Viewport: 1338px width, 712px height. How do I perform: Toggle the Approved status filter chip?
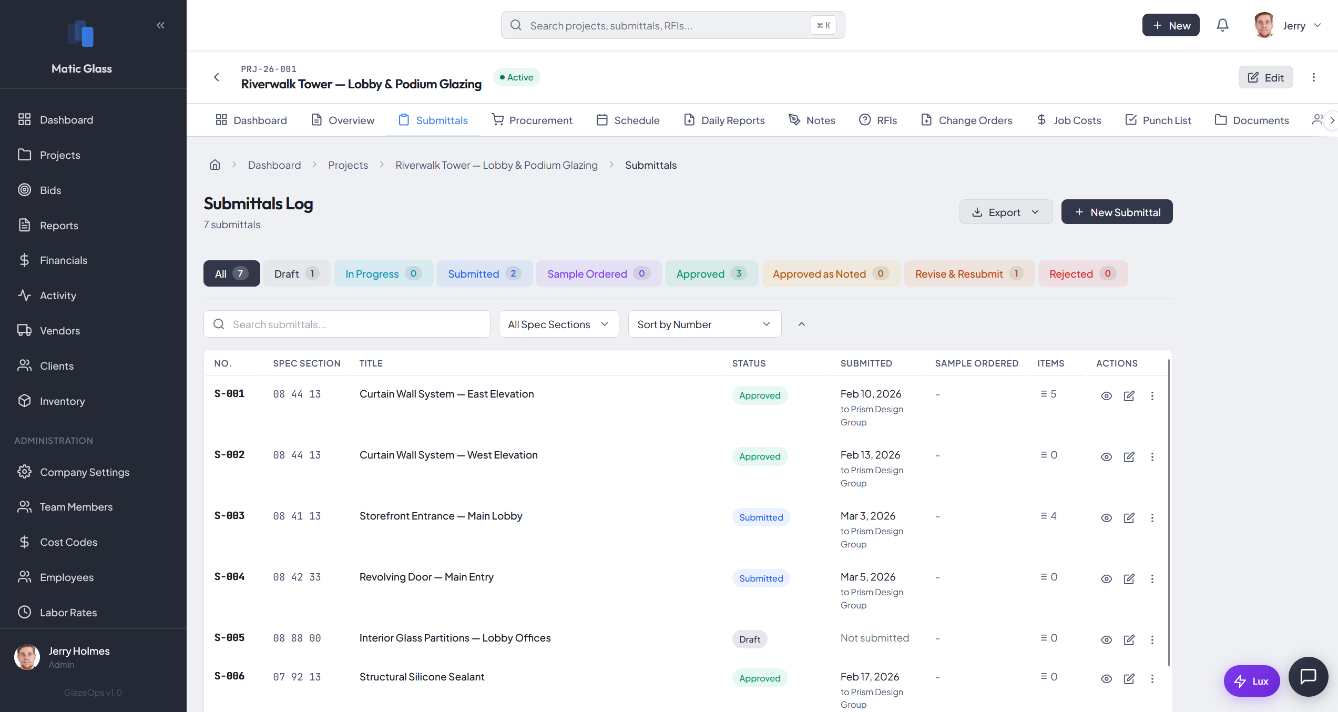coord(711,273)
